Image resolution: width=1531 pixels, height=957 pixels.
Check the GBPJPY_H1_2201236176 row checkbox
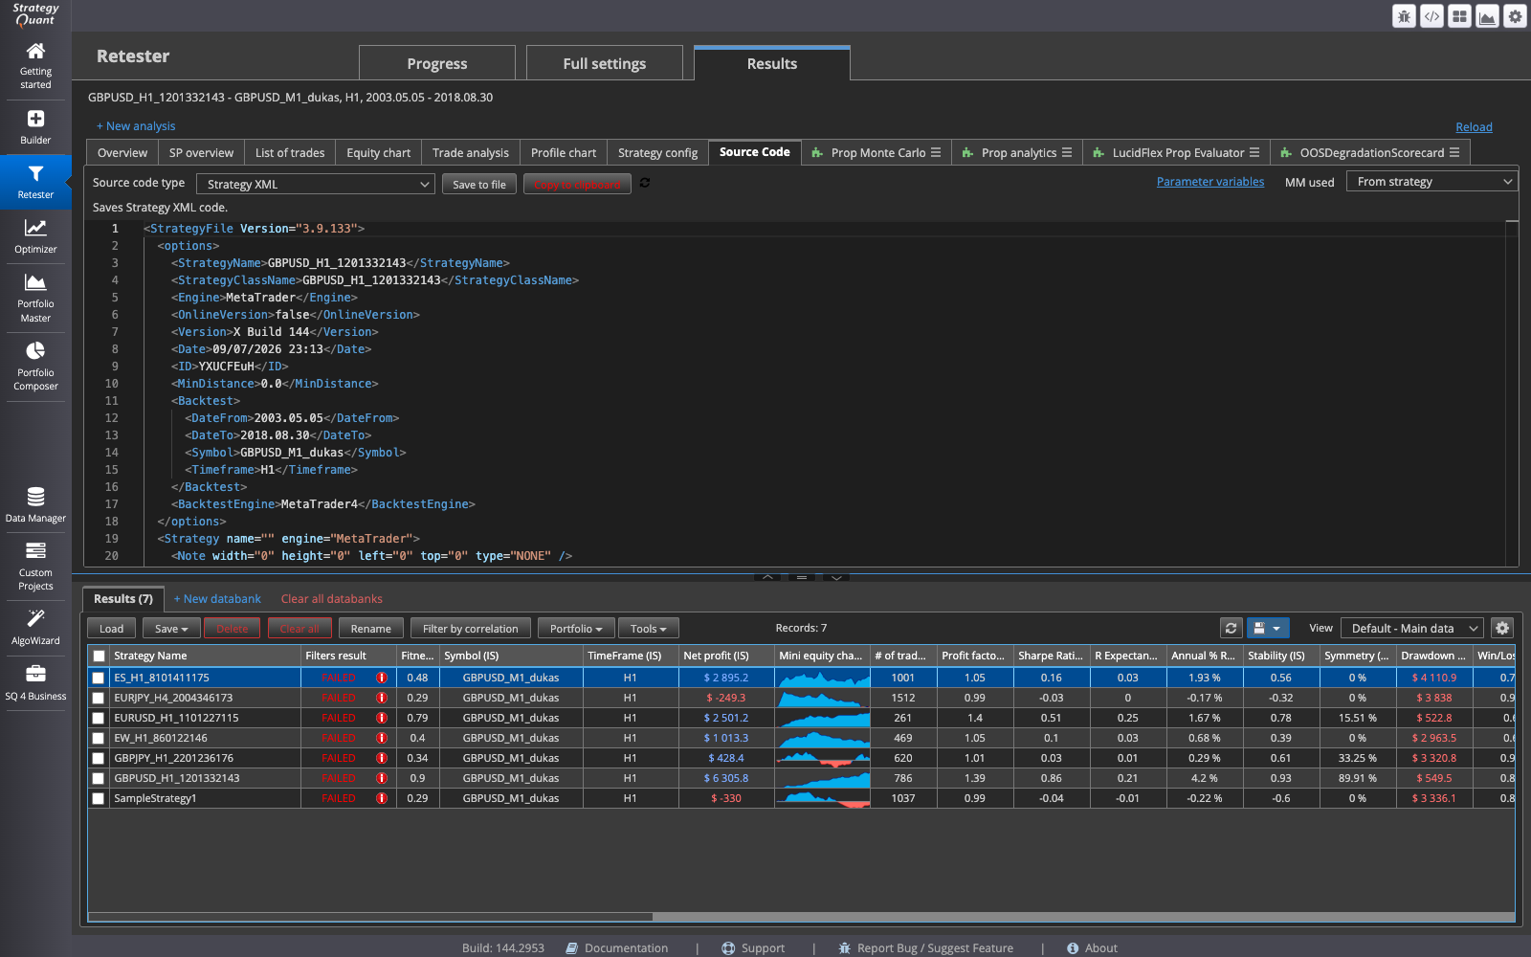click(x=99, y=758)
